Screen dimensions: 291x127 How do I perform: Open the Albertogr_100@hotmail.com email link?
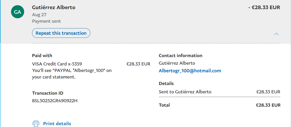[x=190, y=71]
